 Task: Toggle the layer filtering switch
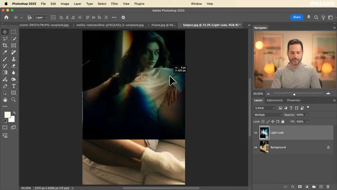pos(308,107)
